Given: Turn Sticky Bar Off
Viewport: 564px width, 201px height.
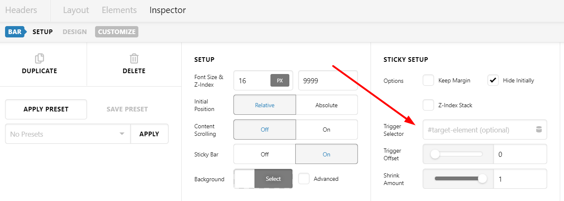Looking at the screenshot, I should [265, 154].
